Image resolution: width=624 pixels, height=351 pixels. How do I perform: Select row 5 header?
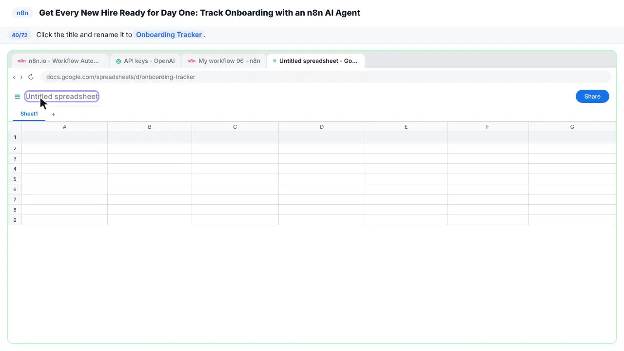(x=15, y=179)
